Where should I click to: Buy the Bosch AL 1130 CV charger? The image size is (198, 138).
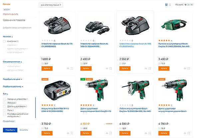pyautogui.click(x=125, y=68)
